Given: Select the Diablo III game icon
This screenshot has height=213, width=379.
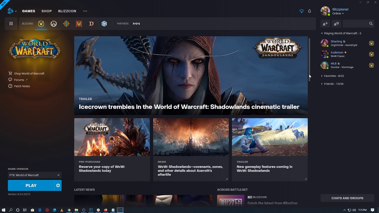Looking at the screenshot, I should click(x=91, y=24).
